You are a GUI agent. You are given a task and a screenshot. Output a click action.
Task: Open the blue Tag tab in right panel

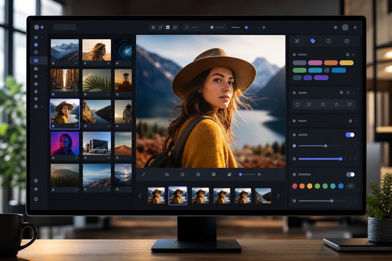pyautogui.click(x=313, y=41)
